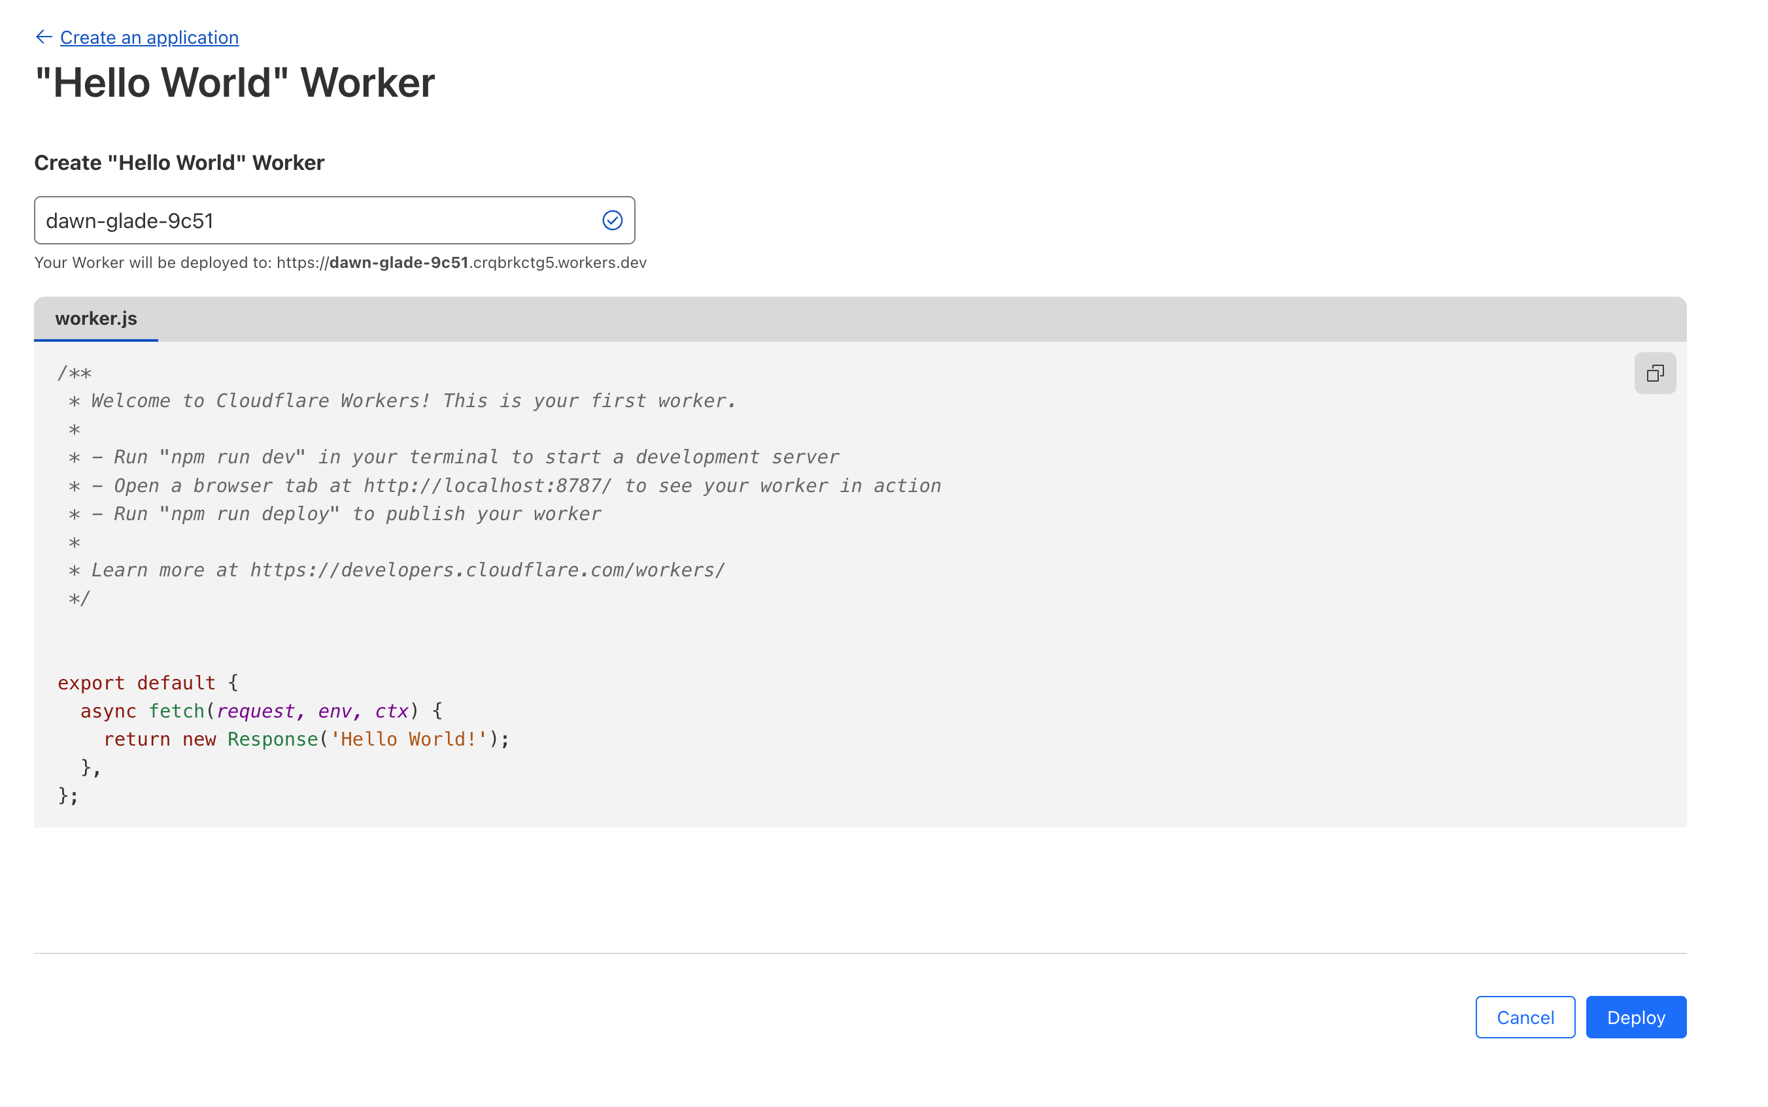Copy the code with the copy icon
This screenshot has width=1768, height=1107.
pyautogui.click(x=1654, y=373)
